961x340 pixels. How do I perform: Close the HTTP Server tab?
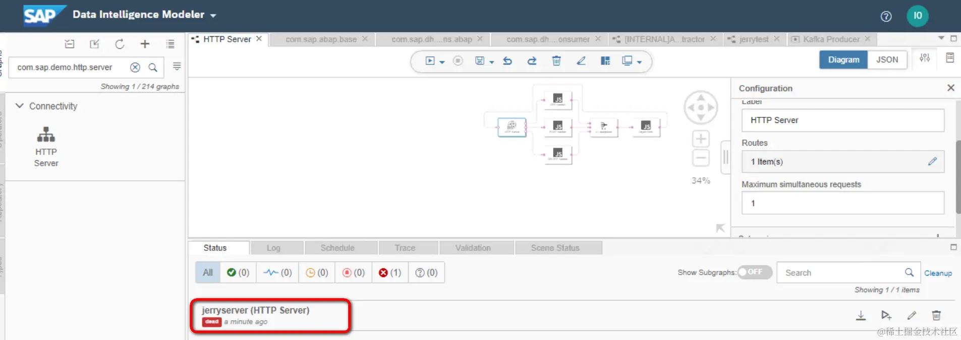pos(259,39)
